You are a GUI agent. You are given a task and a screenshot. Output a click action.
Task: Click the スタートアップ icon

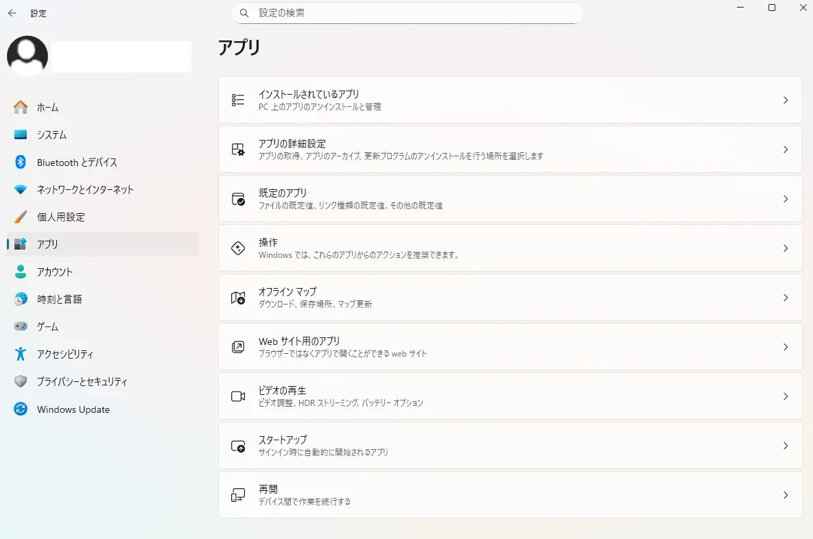point(238,446)
